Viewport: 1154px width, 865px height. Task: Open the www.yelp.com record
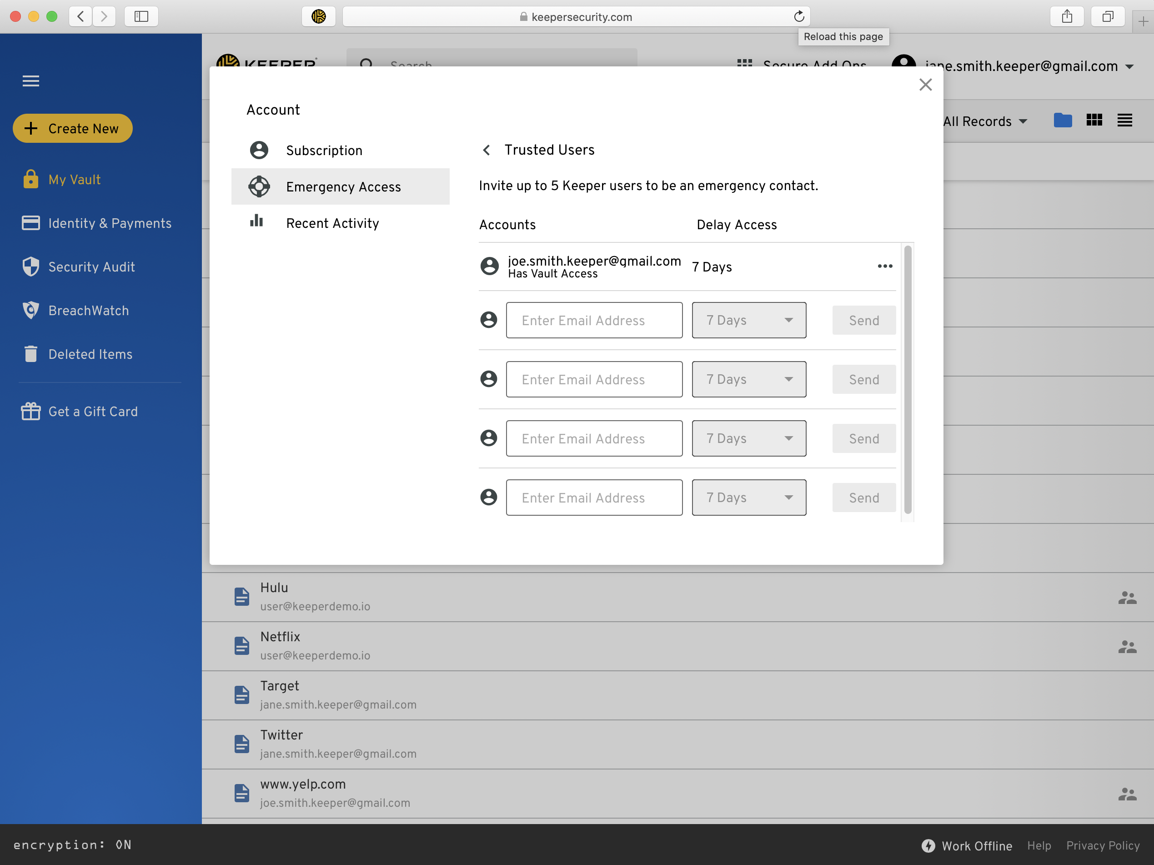[677, 794]
